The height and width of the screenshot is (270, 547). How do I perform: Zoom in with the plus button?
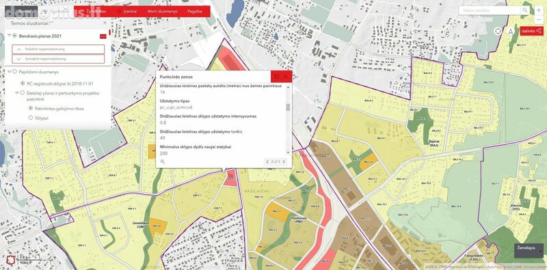coord(539,10)
